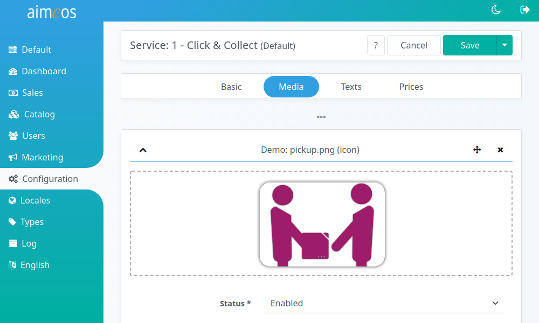This screenshot has width=539, height=323.
Task: Go to the Prices tab
Action: [x=411, y=87]
